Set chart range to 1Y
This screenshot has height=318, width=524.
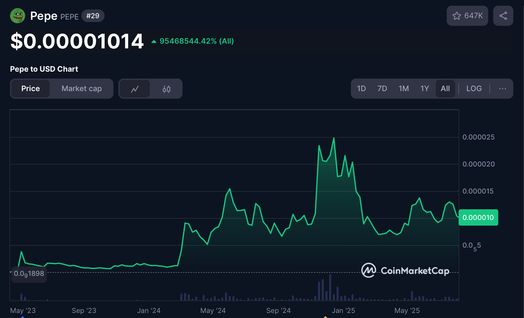(425, 89)
